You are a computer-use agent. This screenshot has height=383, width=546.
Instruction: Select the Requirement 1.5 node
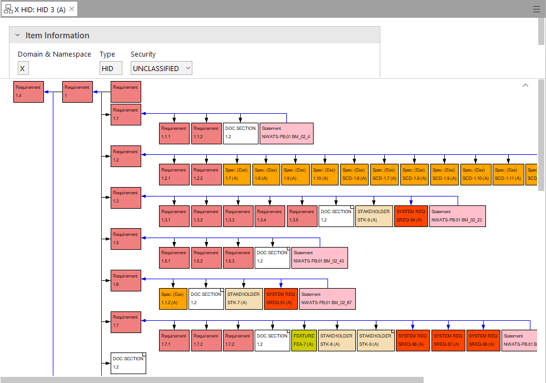click(126, 239)
